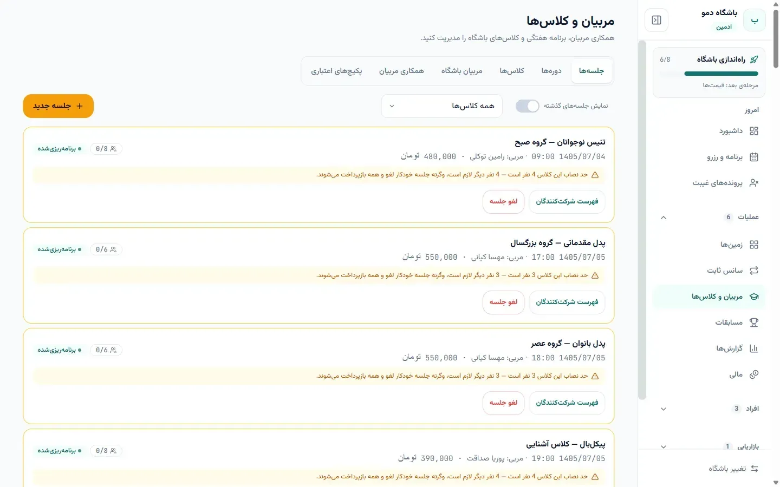
Task: Click لغو جلسه for پدل بانوان
Action: (504, 403)
